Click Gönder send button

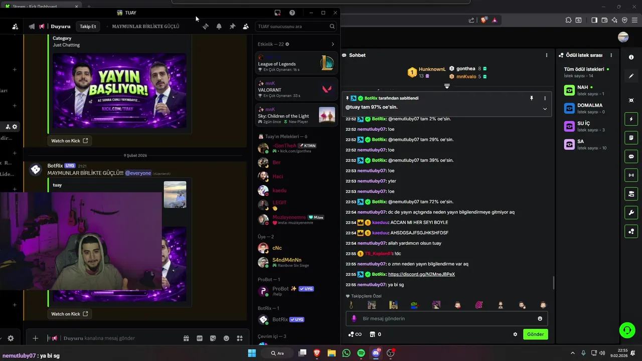click(535, 334)
